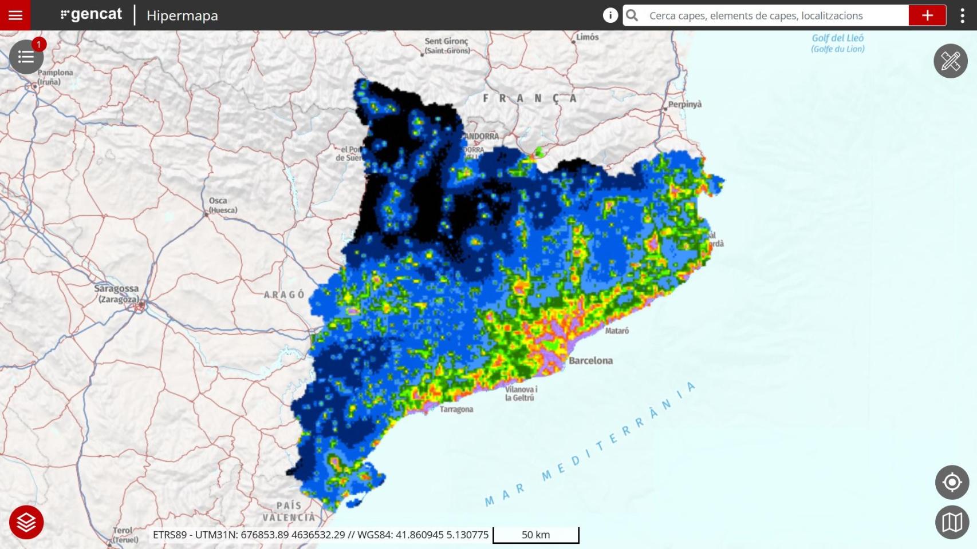Click the magnifier icon in the search bar
Screen dimensions: 977x549
632,15
